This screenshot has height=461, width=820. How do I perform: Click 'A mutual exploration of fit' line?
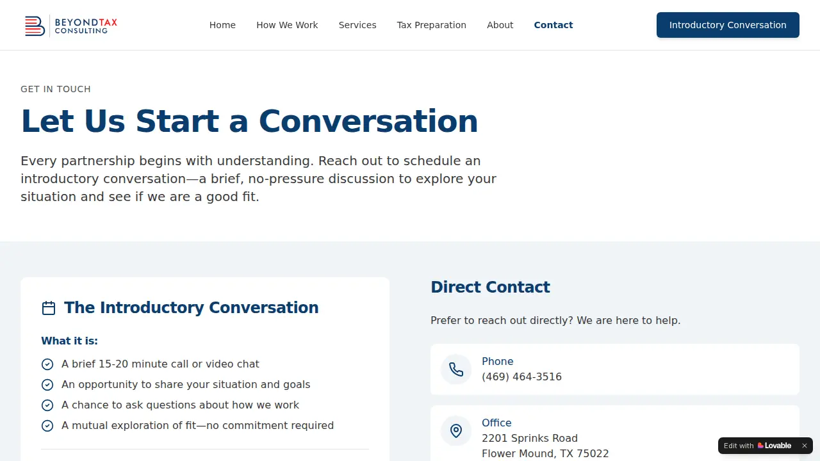197,426
